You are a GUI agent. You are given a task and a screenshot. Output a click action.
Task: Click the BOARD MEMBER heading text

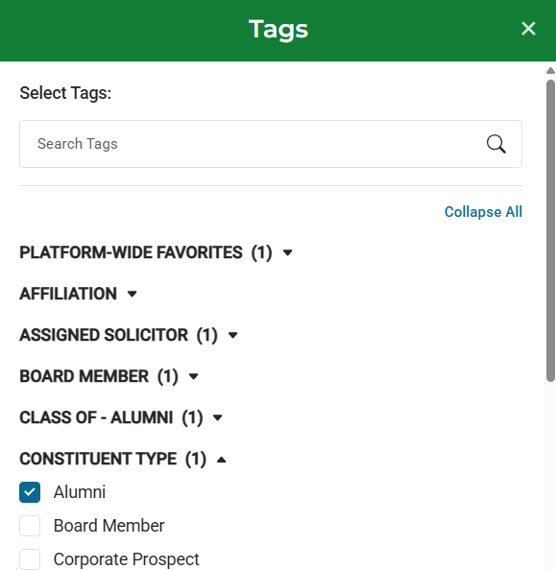coord(85,376)
